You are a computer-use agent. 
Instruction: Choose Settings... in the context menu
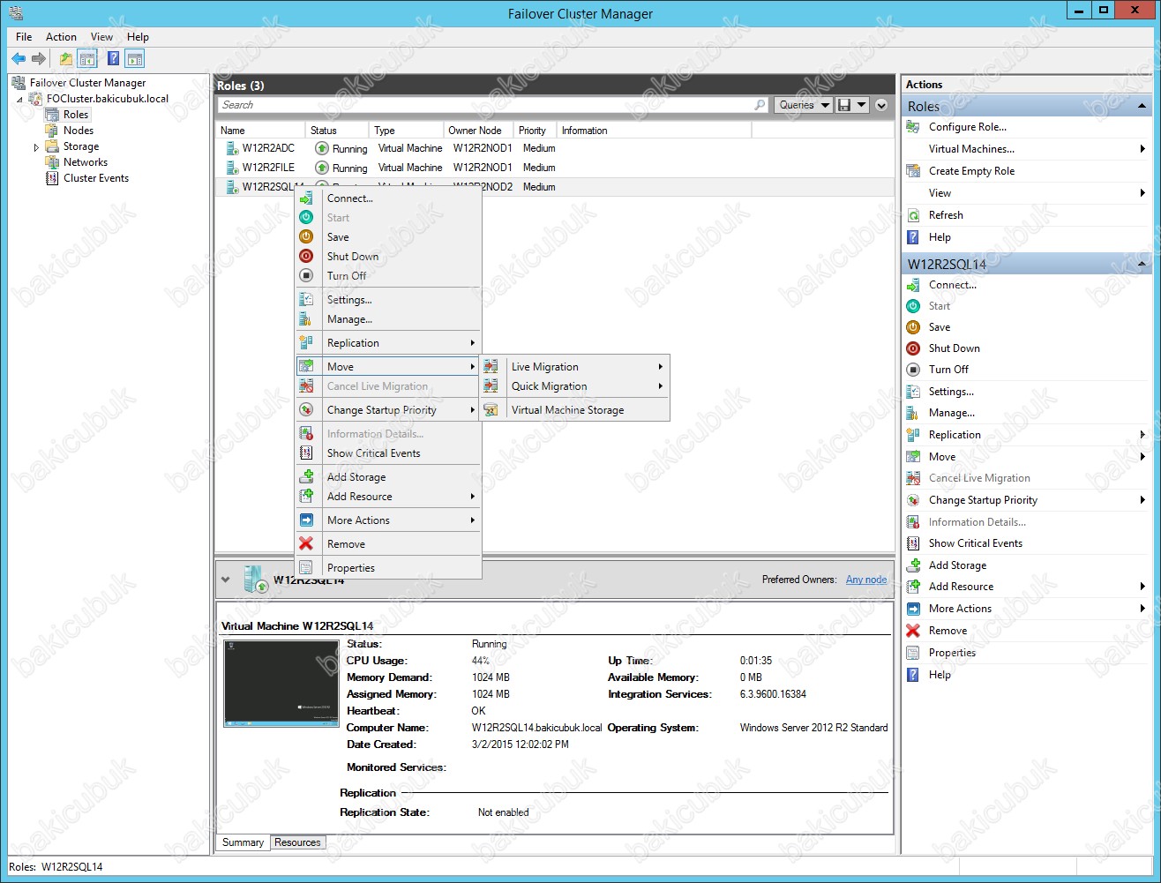coord(388,300)
